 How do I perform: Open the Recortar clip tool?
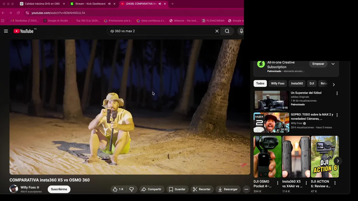click(x=202, y=189)
